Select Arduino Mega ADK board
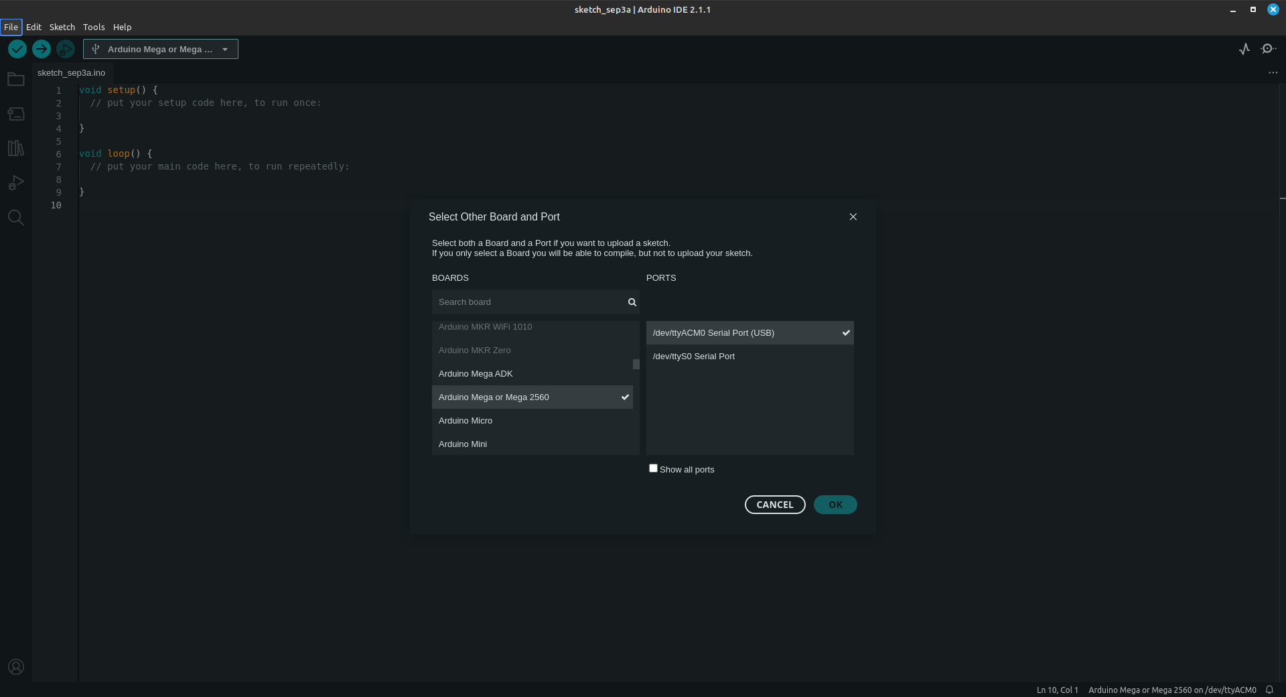This screenshot has height=697, width=1286. pyautogui.click(x=532, y=374)
